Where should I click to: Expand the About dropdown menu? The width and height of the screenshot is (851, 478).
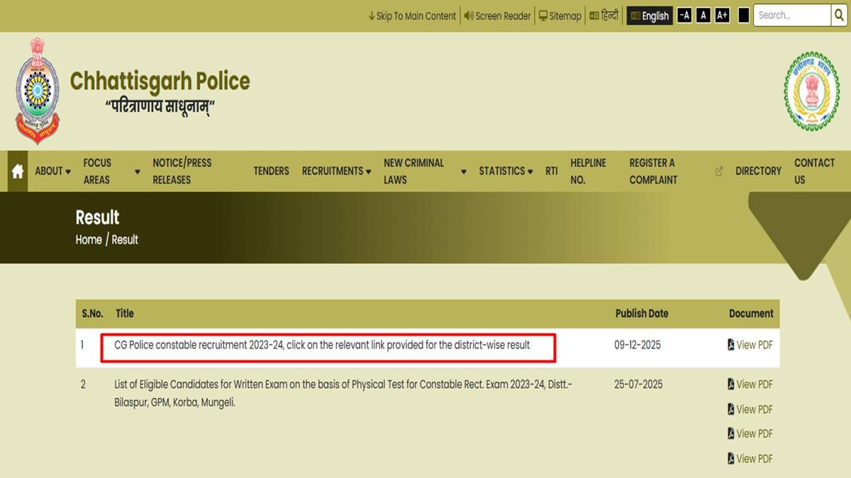[x=52, y=171]
